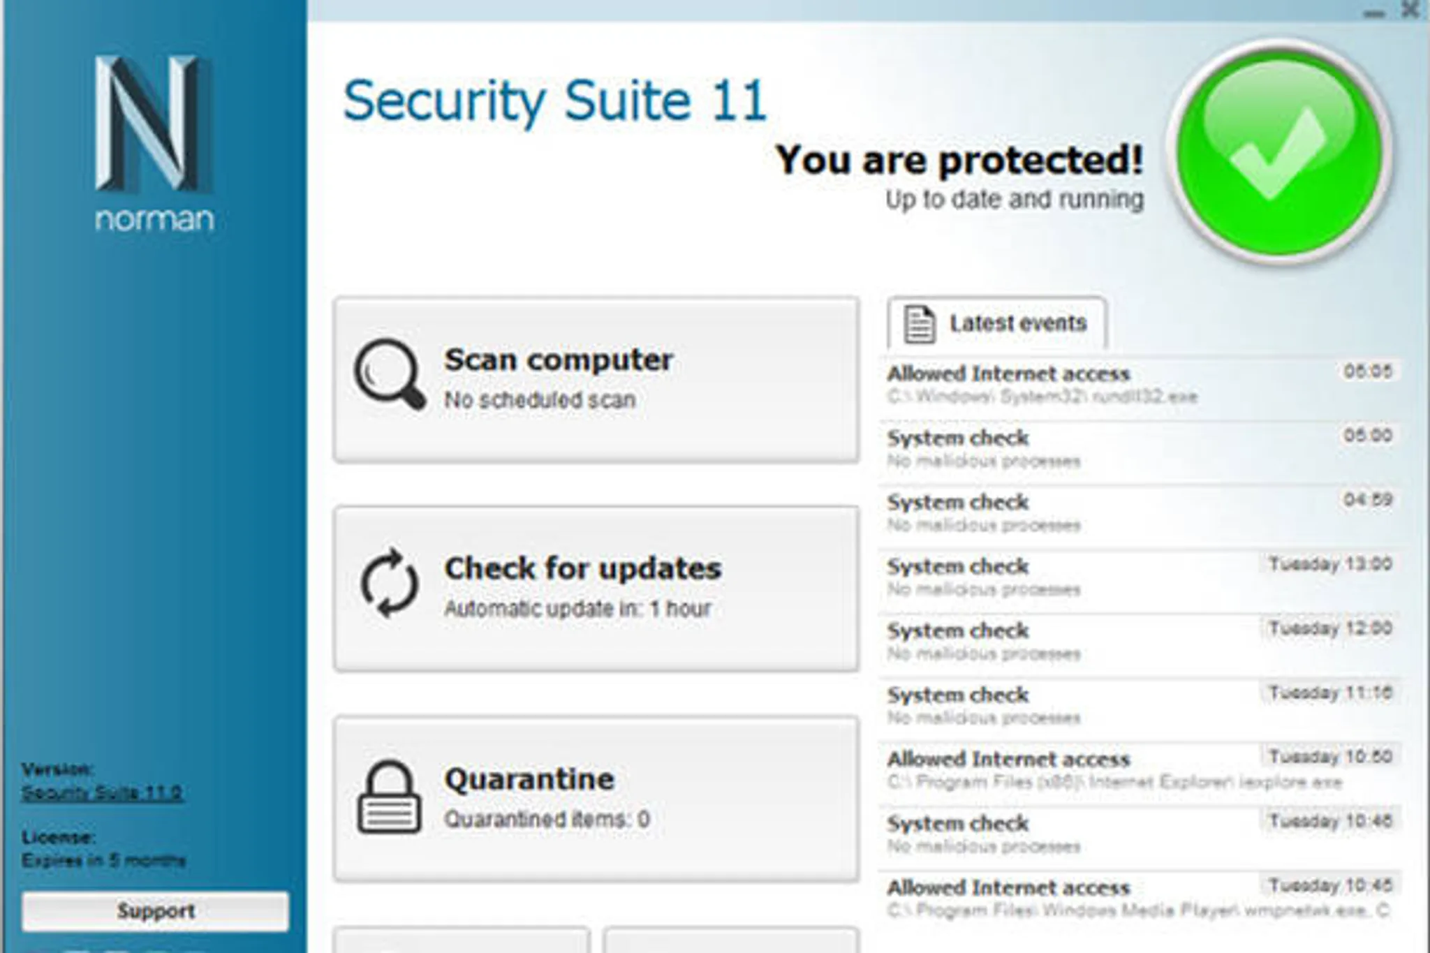
Task: Click the green checkmark protection status icon
Action: (1280, 152)
